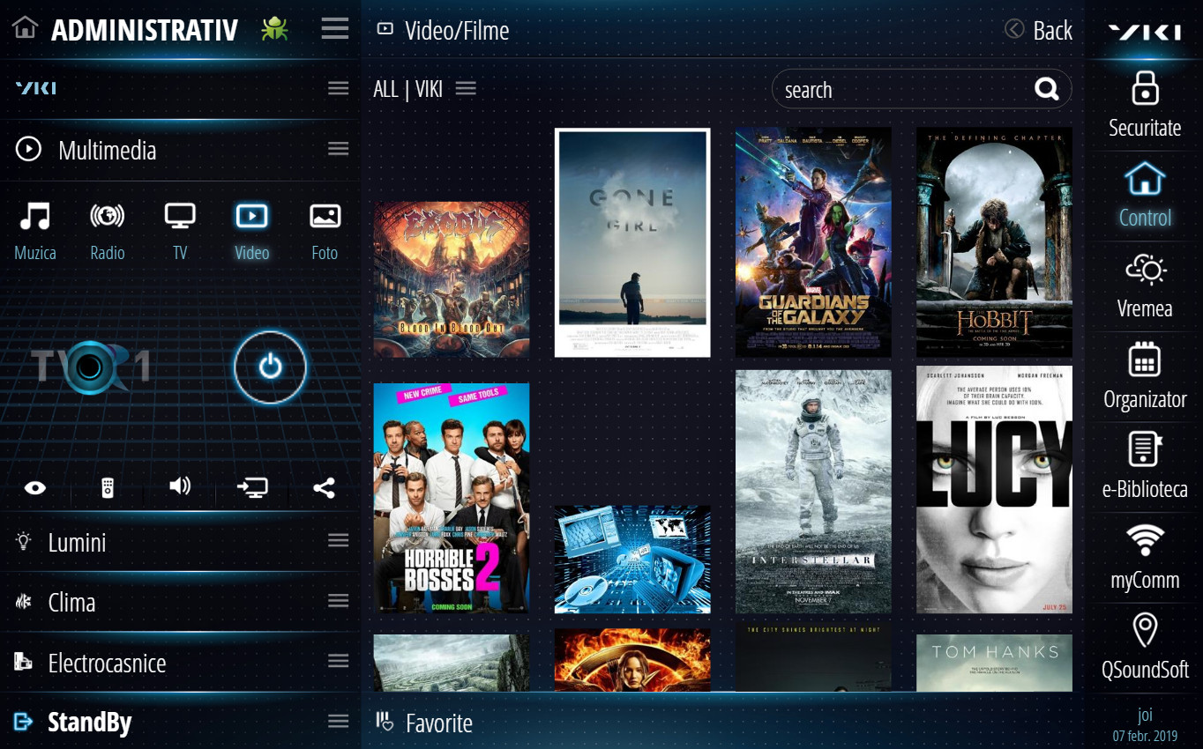1203x749 pixels.
Task: Open the ALL | VIKI filter menu
Action: click(x=466, y=88)
